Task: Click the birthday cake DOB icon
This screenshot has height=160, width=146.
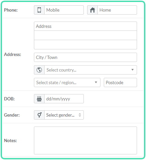Action: [x=39, y=99]
